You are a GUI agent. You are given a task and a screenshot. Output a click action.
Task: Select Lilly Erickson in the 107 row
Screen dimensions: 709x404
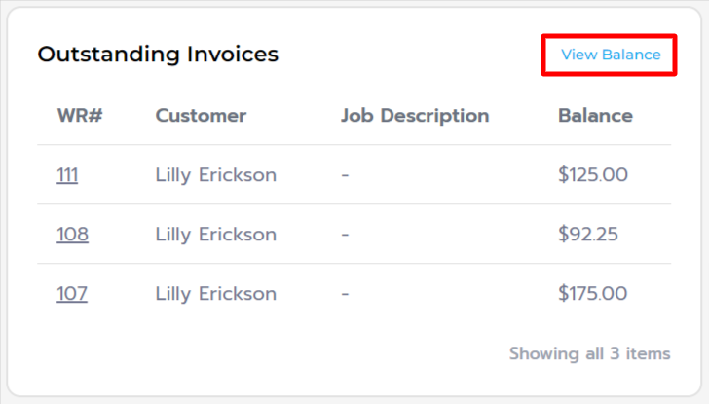pyautogui.click(x=215, y=294)
